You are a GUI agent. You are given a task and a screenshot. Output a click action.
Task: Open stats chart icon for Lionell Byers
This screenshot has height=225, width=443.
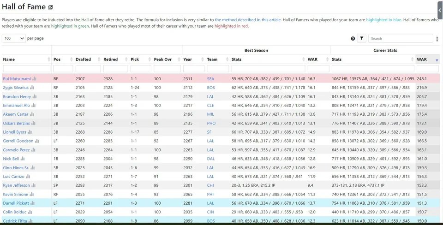(30, 132)
